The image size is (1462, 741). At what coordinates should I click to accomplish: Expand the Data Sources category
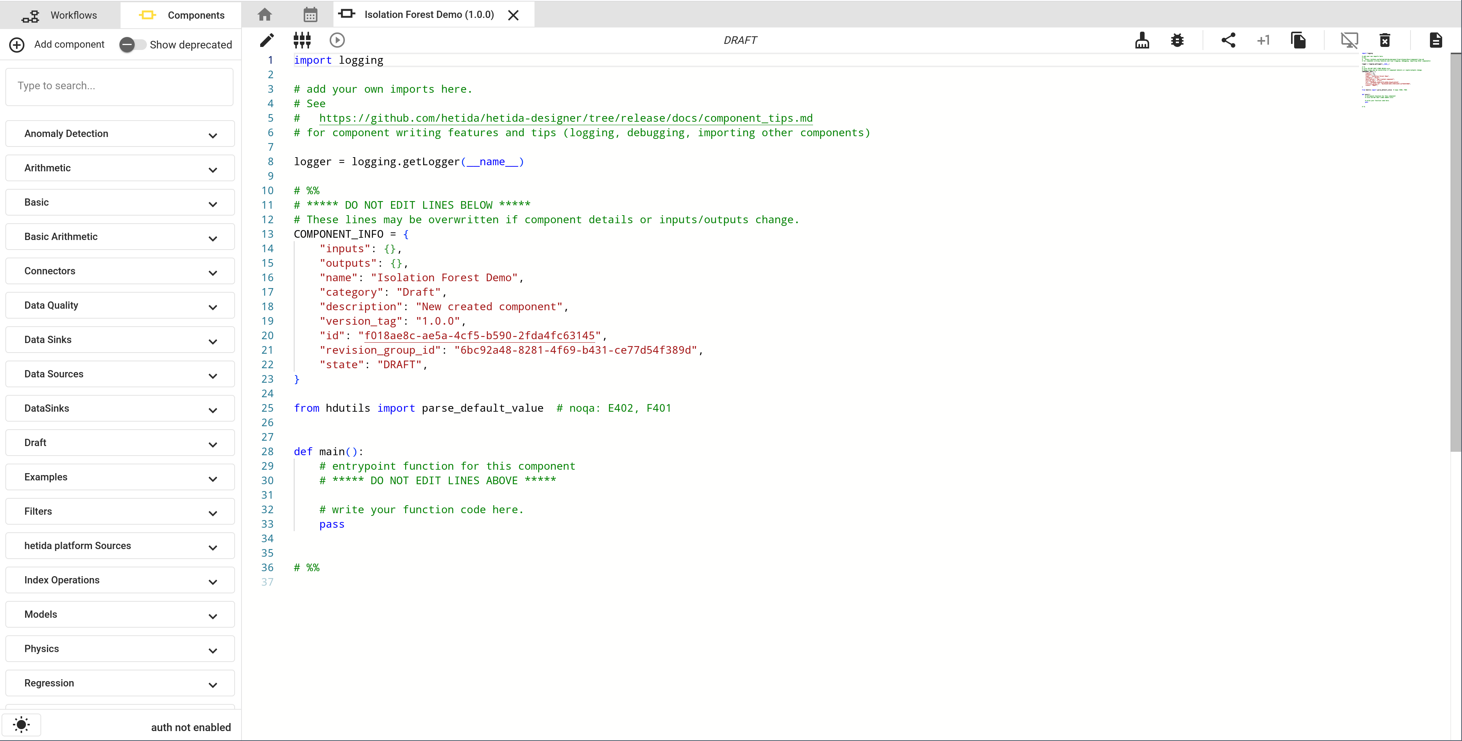pos(120,374)
